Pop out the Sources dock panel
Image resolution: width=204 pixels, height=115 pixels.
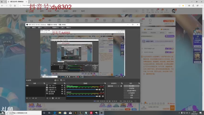(x=65, y=83)
